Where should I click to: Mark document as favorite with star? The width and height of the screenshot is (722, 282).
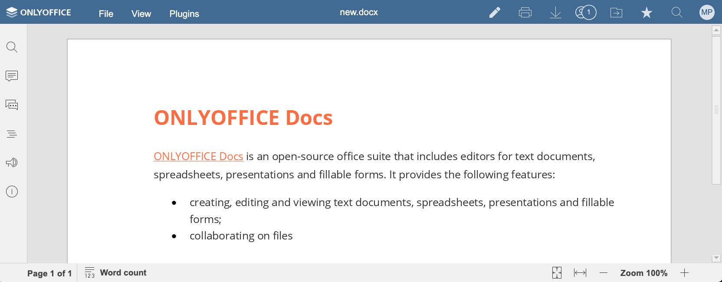pos(647,13)
